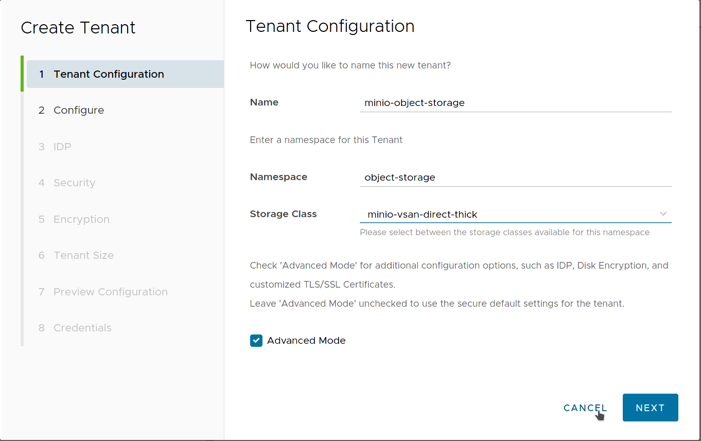Viewport: 701px width, 441px height.
Task: Uncheck the Advanced Mode checkbox
Action: (x=256, y=340)
